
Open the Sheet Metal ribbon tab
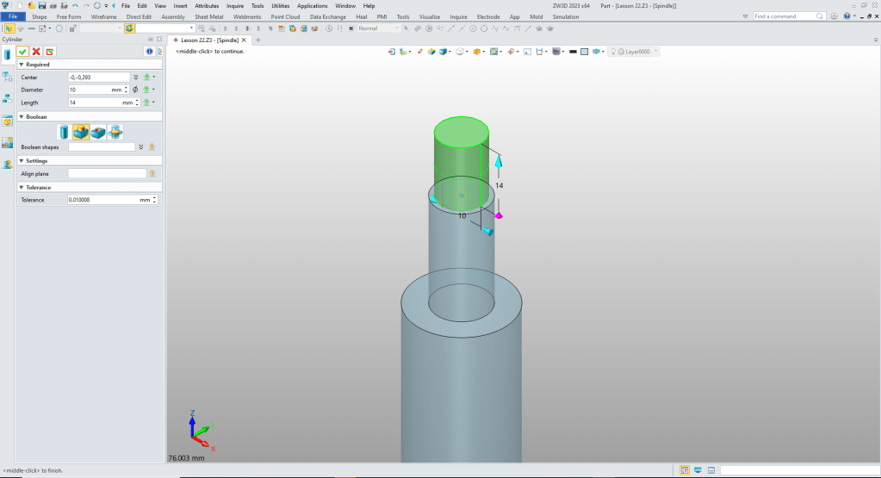(209, 16)
